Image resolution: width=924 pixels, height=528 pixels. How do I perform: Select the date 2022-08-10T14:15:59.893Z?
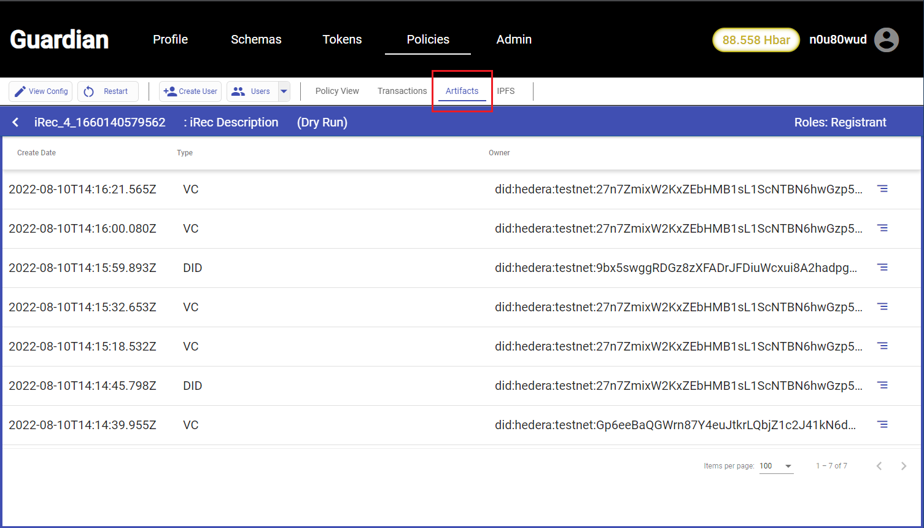coord(82,268)
